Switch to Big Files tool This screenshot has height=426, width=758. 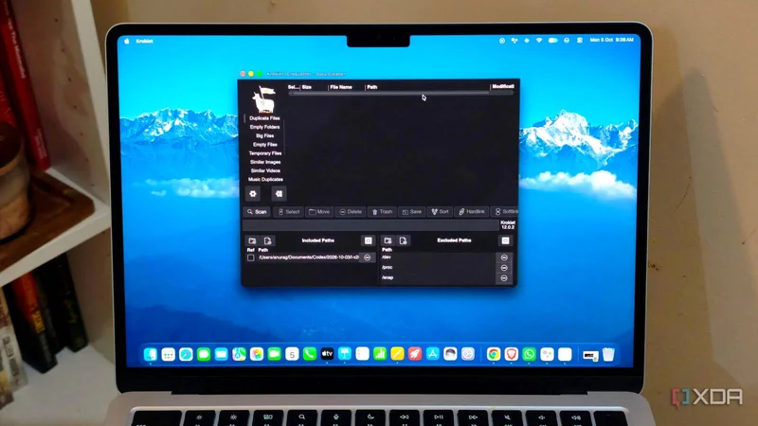pos(264,135)
